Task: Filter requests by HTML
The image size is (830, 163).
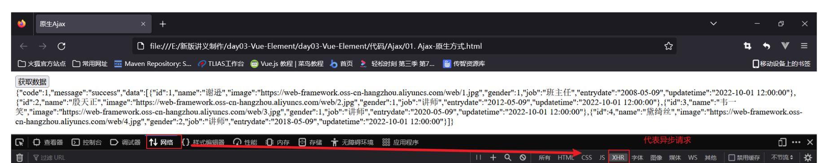Action: tap(566, 158)
